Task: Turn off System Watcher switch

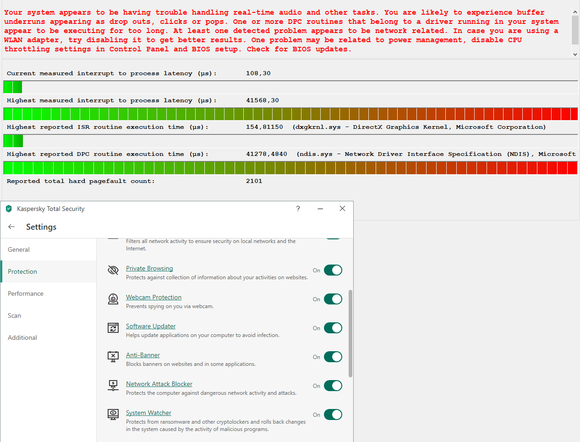Action: point(333,414)
